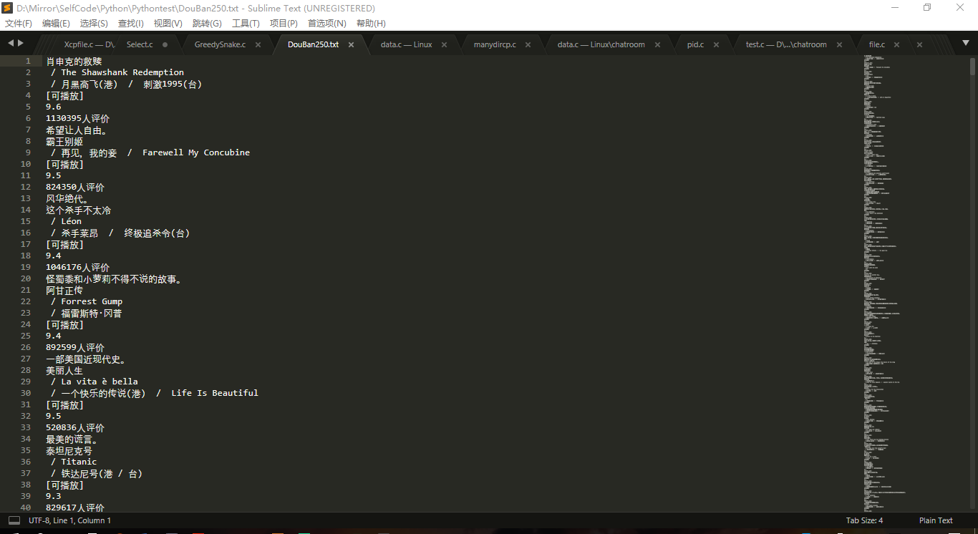Image resolution: width=978 pixels, height=534 pixels.
Task: Click the text '肖申克的救赎'
Action: coord(74,61)
